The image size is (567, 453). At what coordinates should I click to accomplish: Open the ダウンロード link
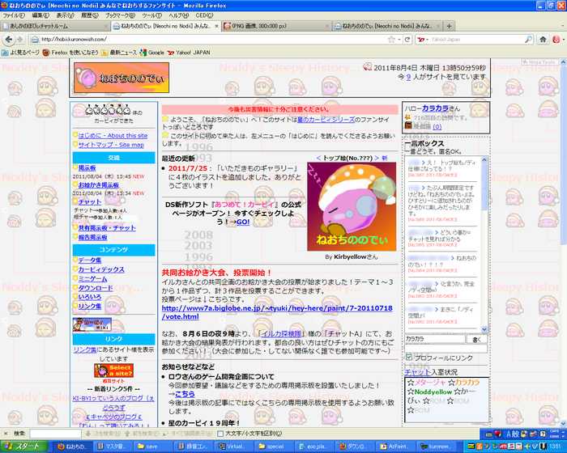pos(96,288)
